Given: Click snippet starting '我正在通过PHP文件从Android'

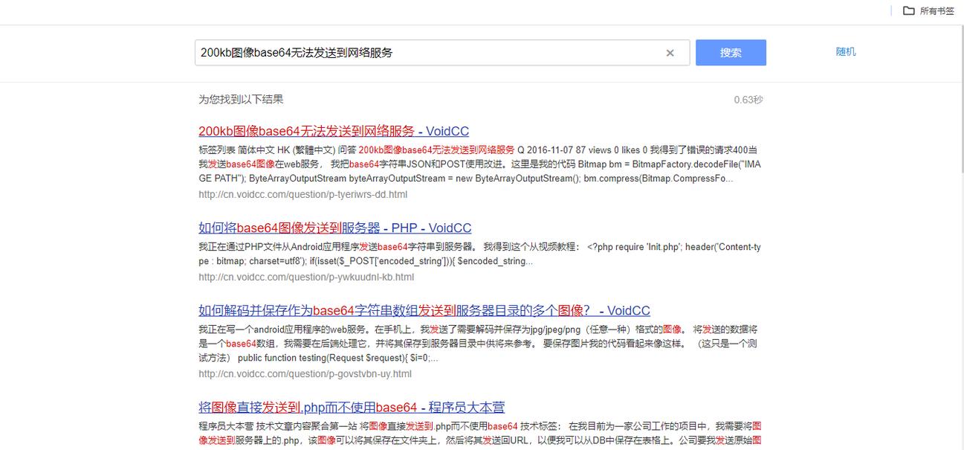Looking at the screenshot, I should pos(479,254).
